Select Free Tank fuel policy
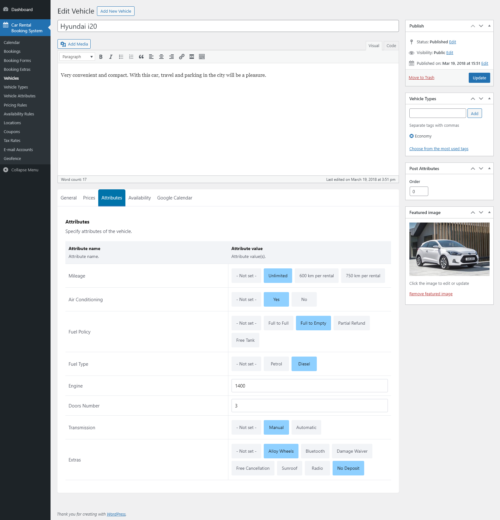500x520 pixels. 245,340
